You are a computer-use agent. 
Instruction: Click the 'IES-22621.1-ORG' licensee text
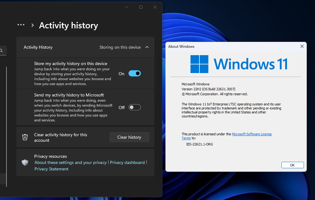coord(199,144)
